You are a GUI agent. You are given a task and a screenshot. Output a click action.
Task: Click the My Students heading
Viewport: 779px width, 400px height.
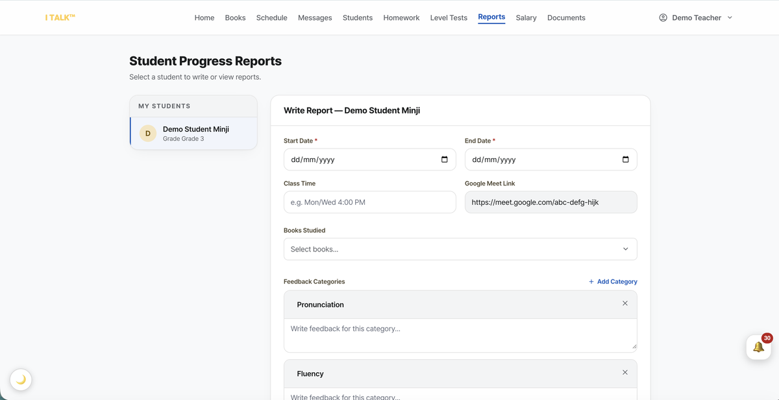click(164, 106)
